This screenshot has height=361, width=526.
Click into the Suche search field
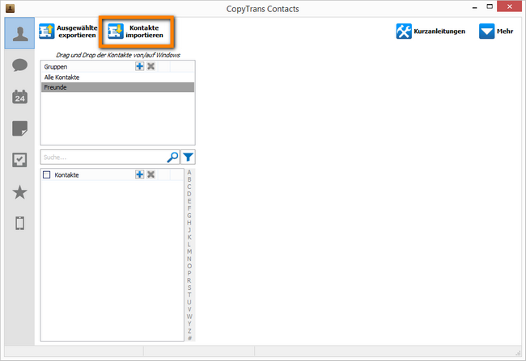tap(104, 157)
